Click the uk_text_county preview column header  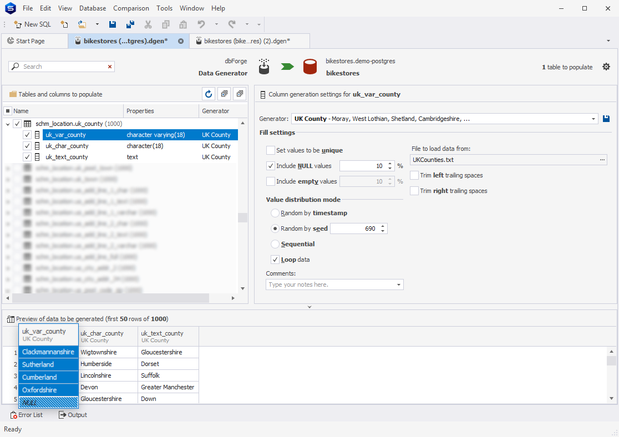pos(168,336)
